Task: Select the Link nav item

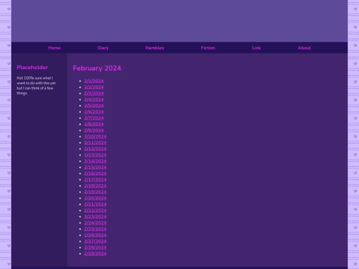Action: click(x=257, y=48)
